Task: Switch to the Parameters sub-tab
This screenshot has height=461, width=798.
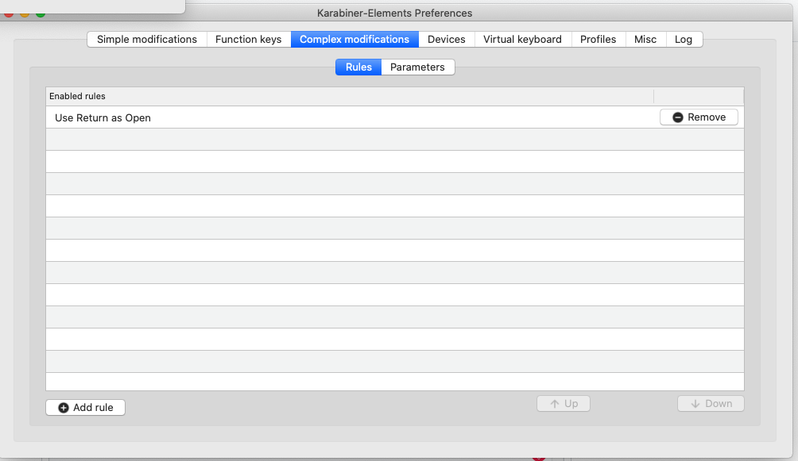Action: coord(417,67)
